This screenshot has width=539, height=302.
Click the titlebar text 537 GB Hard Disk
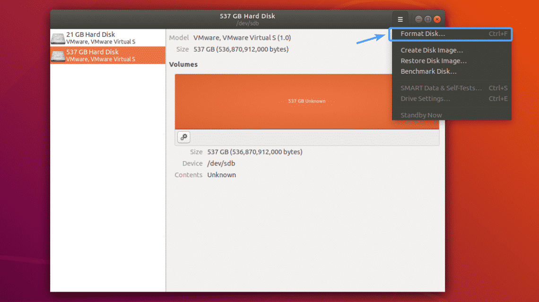tap(247, 16)
